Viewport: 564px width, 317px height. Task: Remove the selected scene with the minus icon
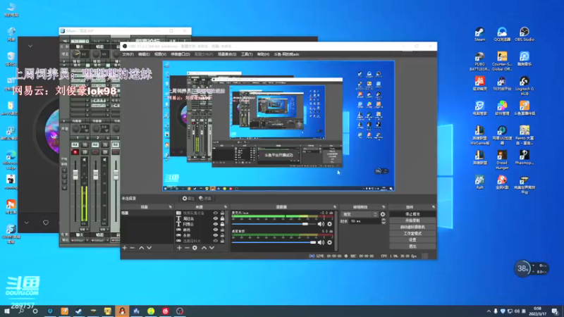132,248
